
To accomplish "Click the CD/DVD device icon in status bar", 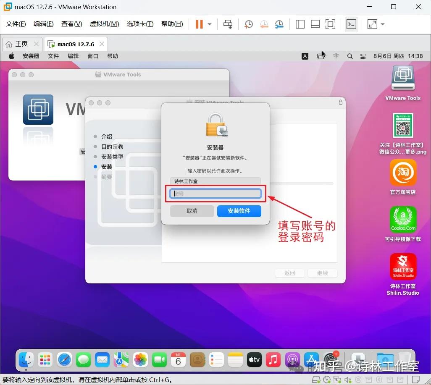I will pos(327,380).
